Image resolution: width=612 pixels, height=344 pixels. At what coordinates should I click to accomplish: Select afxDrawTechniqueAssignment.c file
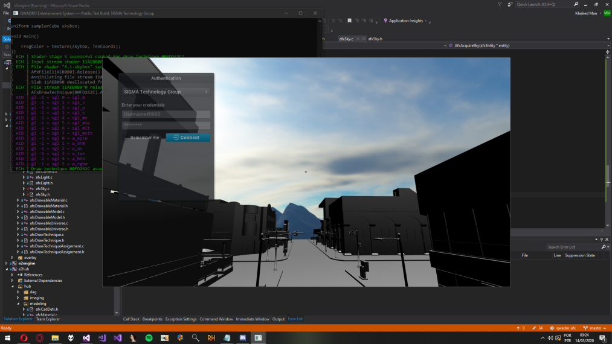click(57, 246)
